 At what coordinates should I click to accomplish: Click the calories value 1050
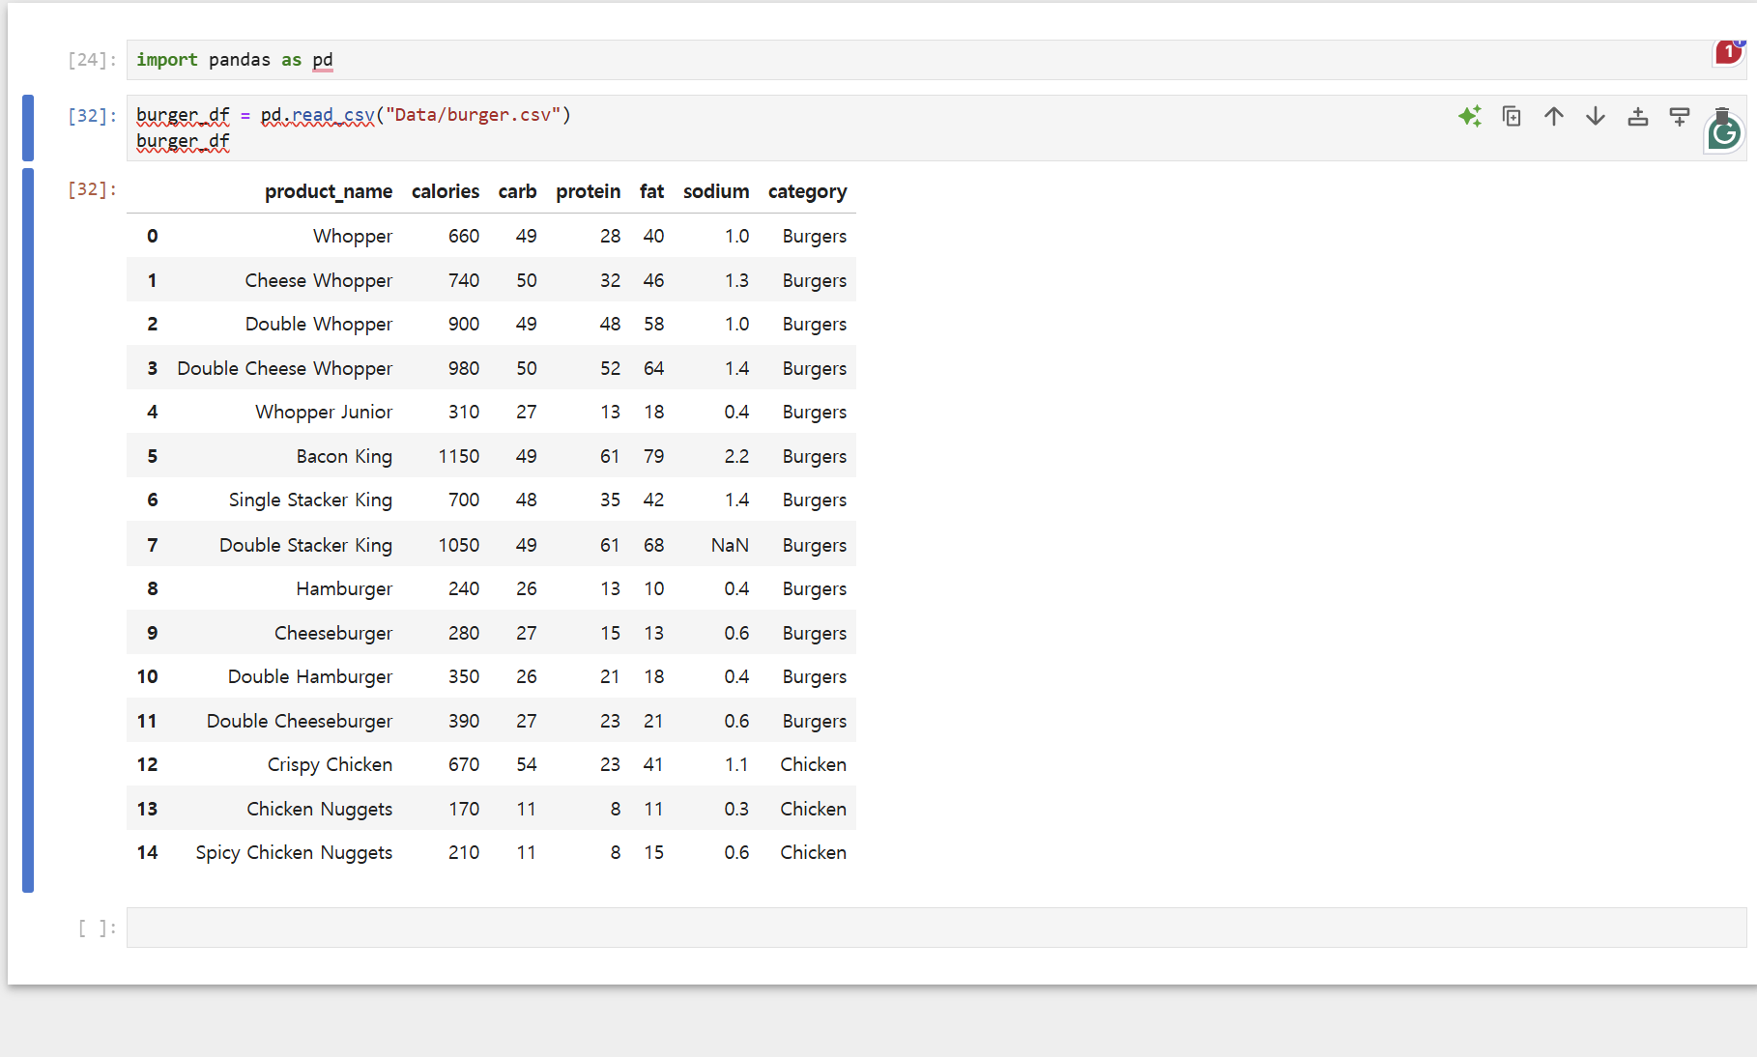(459, 545)
